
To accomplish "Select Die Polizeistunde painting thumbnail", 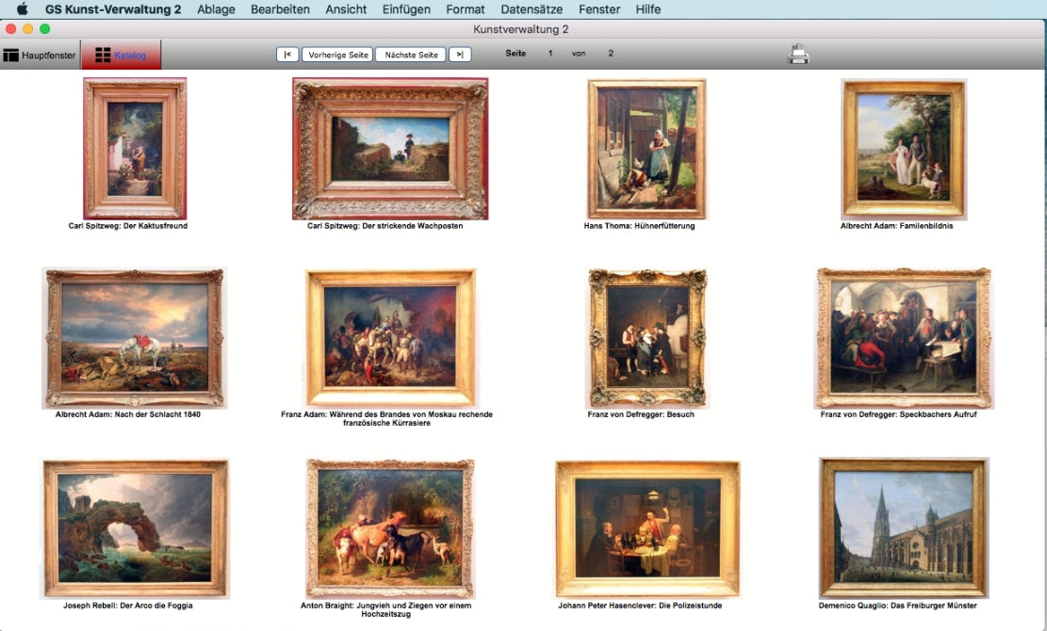I will click(x=646, y=528).
